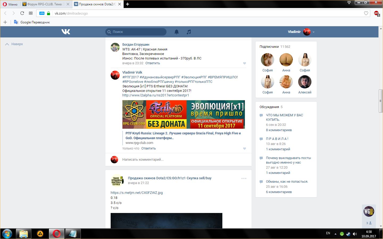Open the Google Переводчик bookmark

pos(32,22)
